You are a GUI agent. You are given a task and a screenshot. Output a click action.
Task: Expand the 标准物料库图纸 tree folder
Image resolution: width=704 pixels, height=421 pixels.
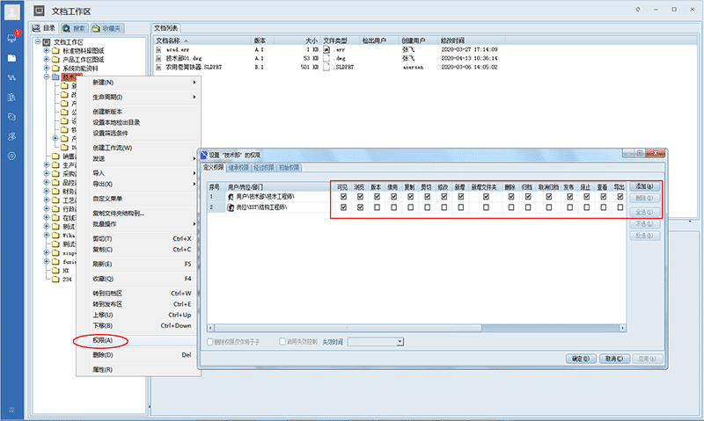coord(46,50)
